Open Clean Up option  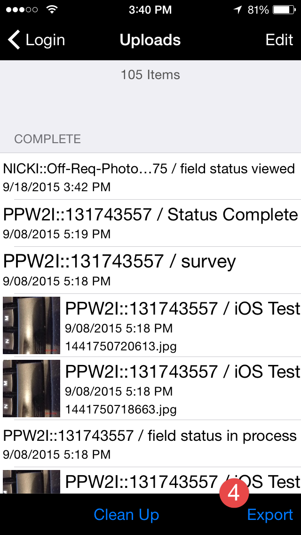pyautogui.click(x=126, y=515)
